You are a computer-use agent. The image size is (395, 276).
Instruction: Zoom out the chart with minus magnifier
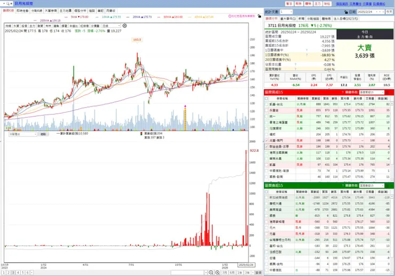click(211, 272)
